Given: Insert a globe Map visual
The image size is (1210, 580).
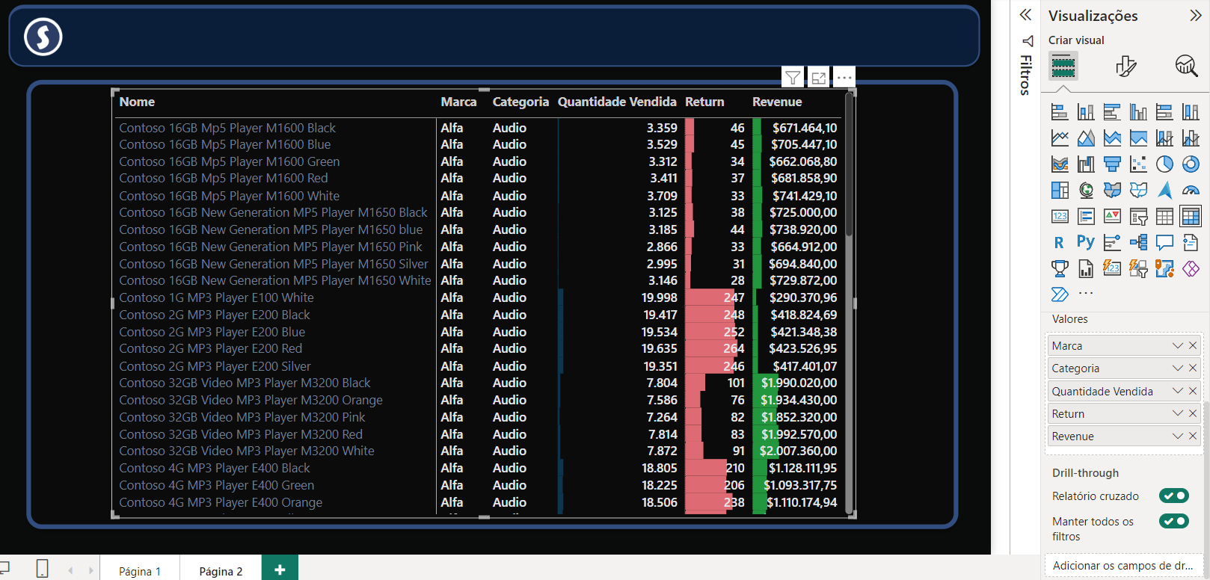Looking at the screenshot, I should (x=1086, y=191).
